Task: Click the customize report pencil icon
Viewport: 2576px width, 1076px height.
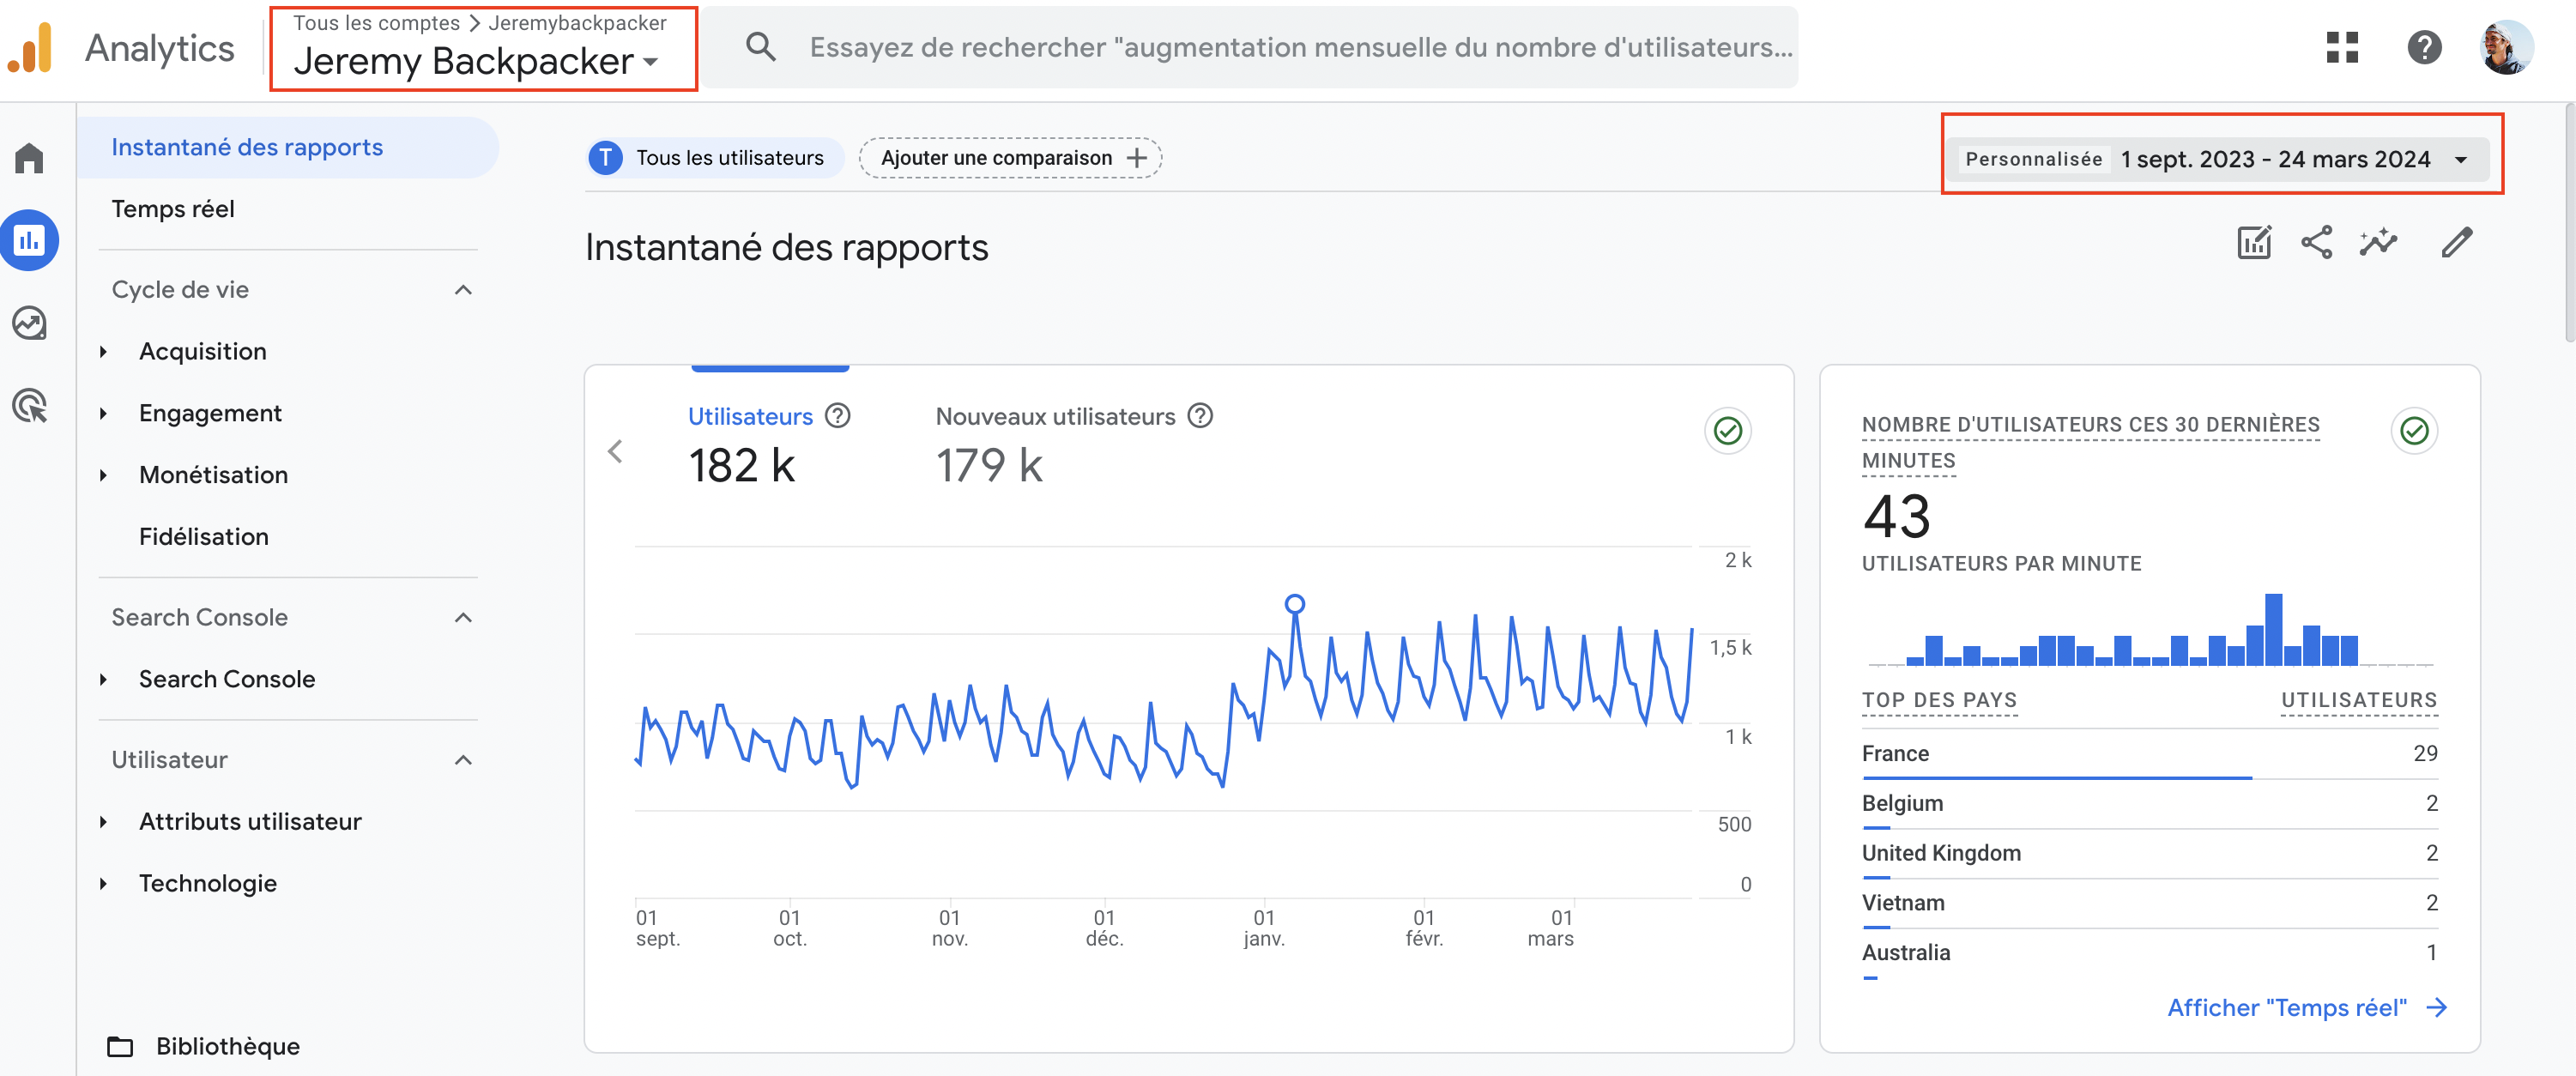Action: pos(2456,243)
